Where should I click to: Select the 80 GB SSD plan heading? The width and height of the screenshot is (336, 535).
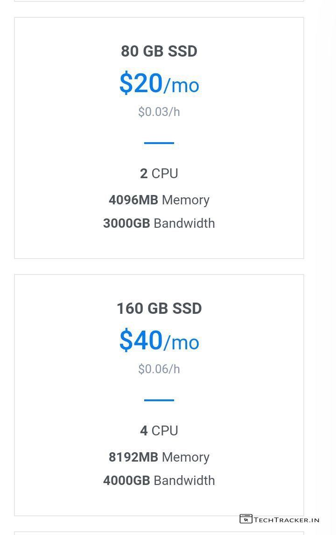159,51
